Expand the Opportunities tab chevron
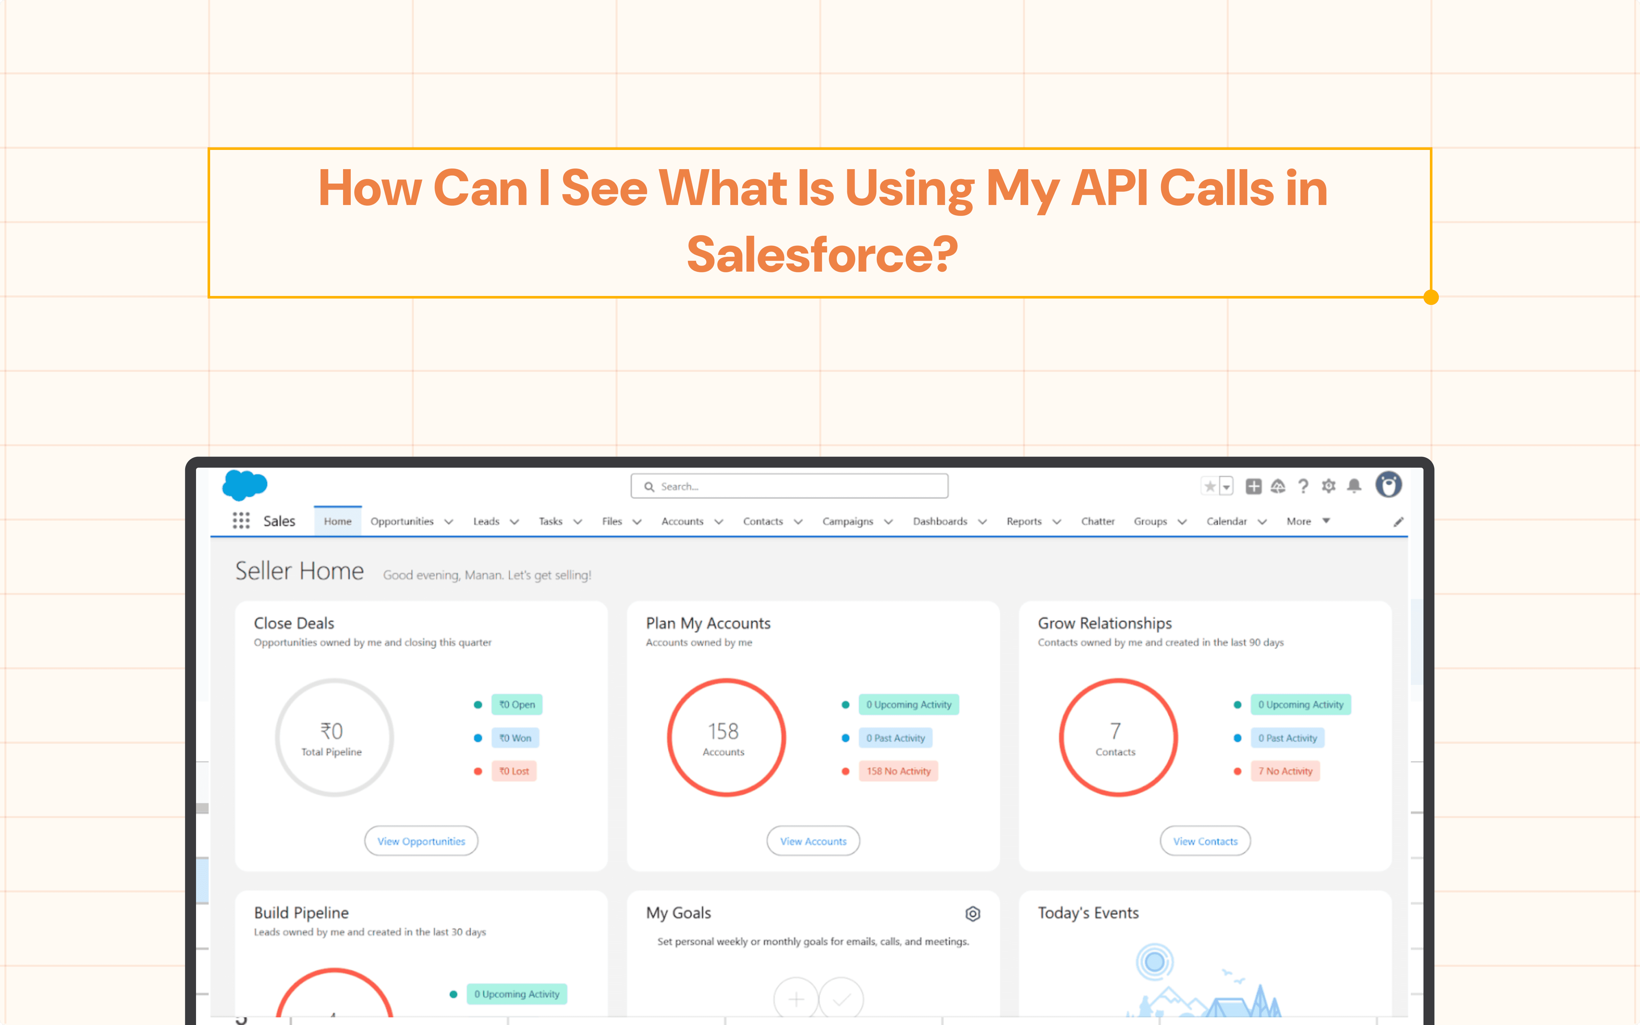1640x1025 pixels. (449, 522)
